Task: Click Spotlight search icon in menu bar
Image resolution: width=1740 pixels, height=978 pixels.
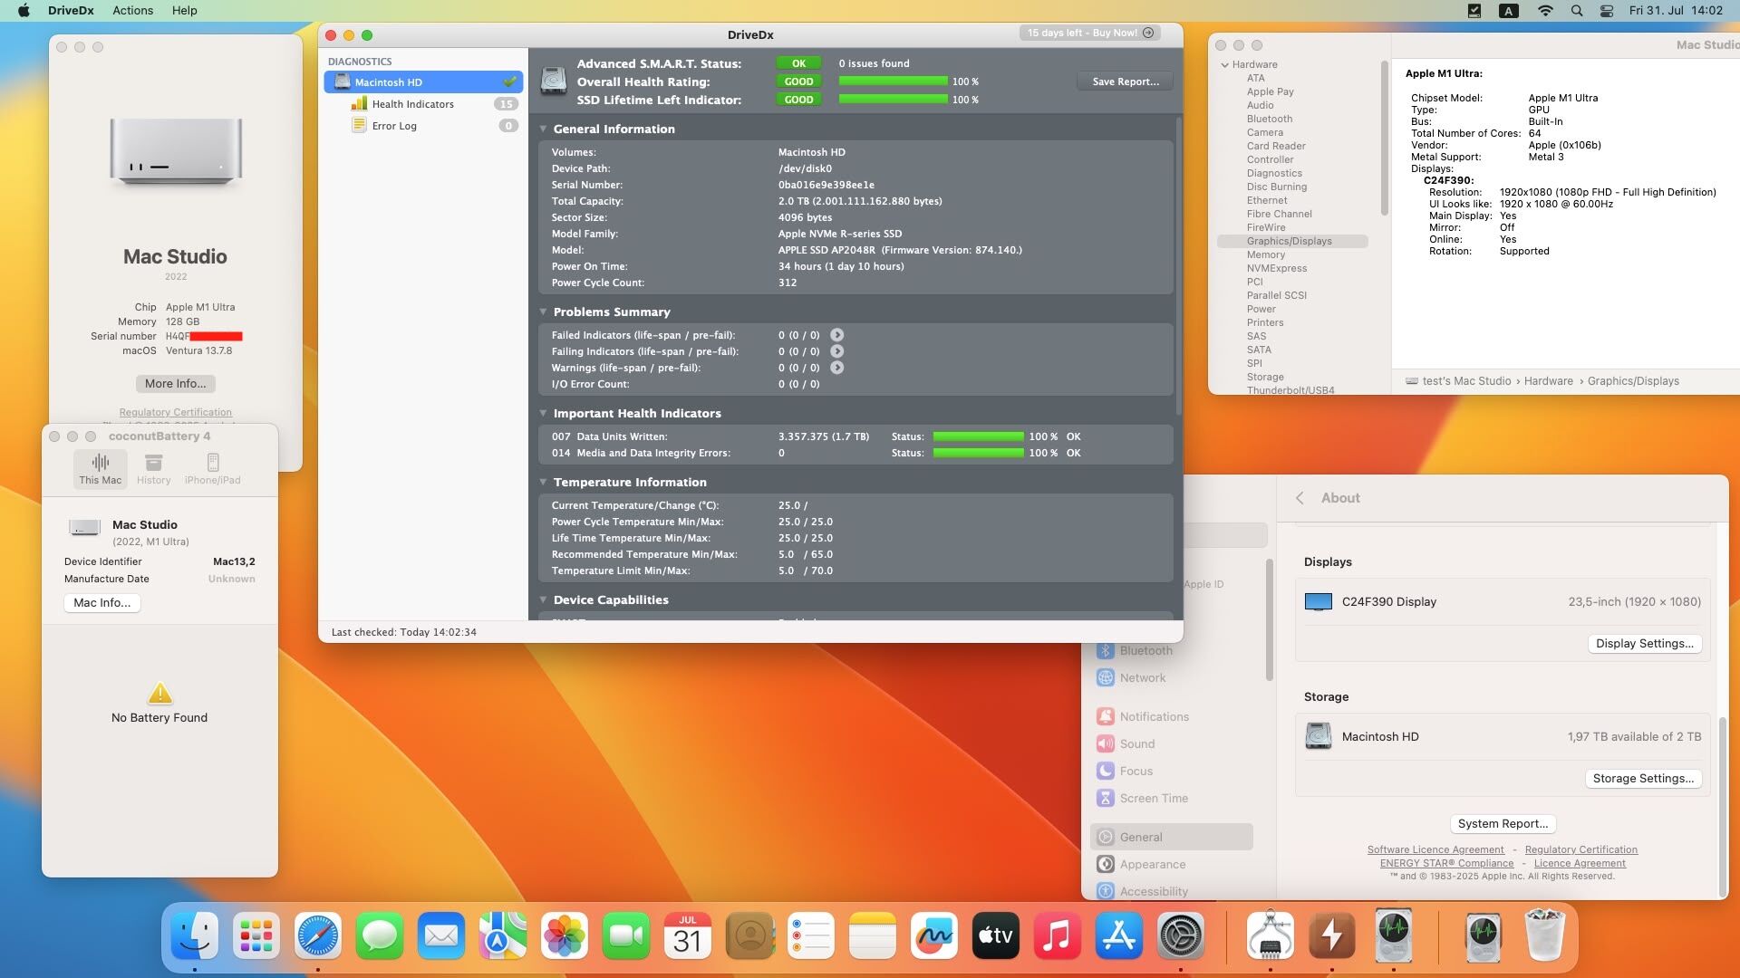Action: tap(1576, 11)
